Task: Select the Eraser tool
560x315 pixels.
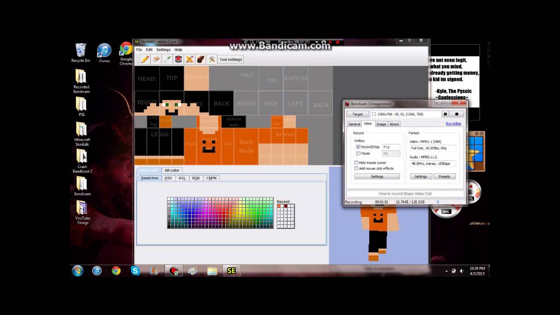Action: (x=156, y=59)
